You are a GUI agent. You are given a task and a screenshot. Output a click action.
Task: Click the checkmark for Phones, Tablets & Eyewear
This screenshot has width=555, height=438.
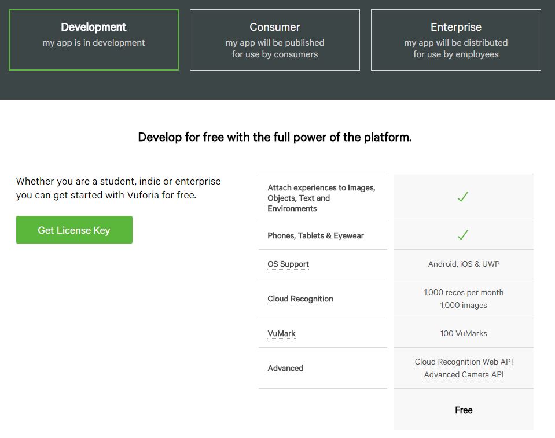(x=463, y=235)
